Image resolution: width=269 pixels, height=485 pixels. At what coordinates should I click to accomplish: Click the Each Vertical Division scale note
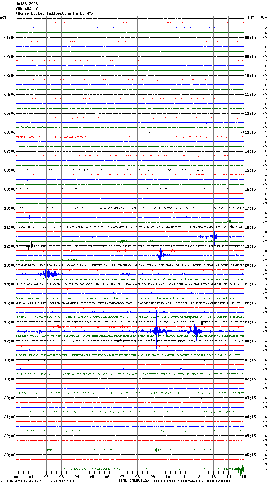[x=25, y=481]
